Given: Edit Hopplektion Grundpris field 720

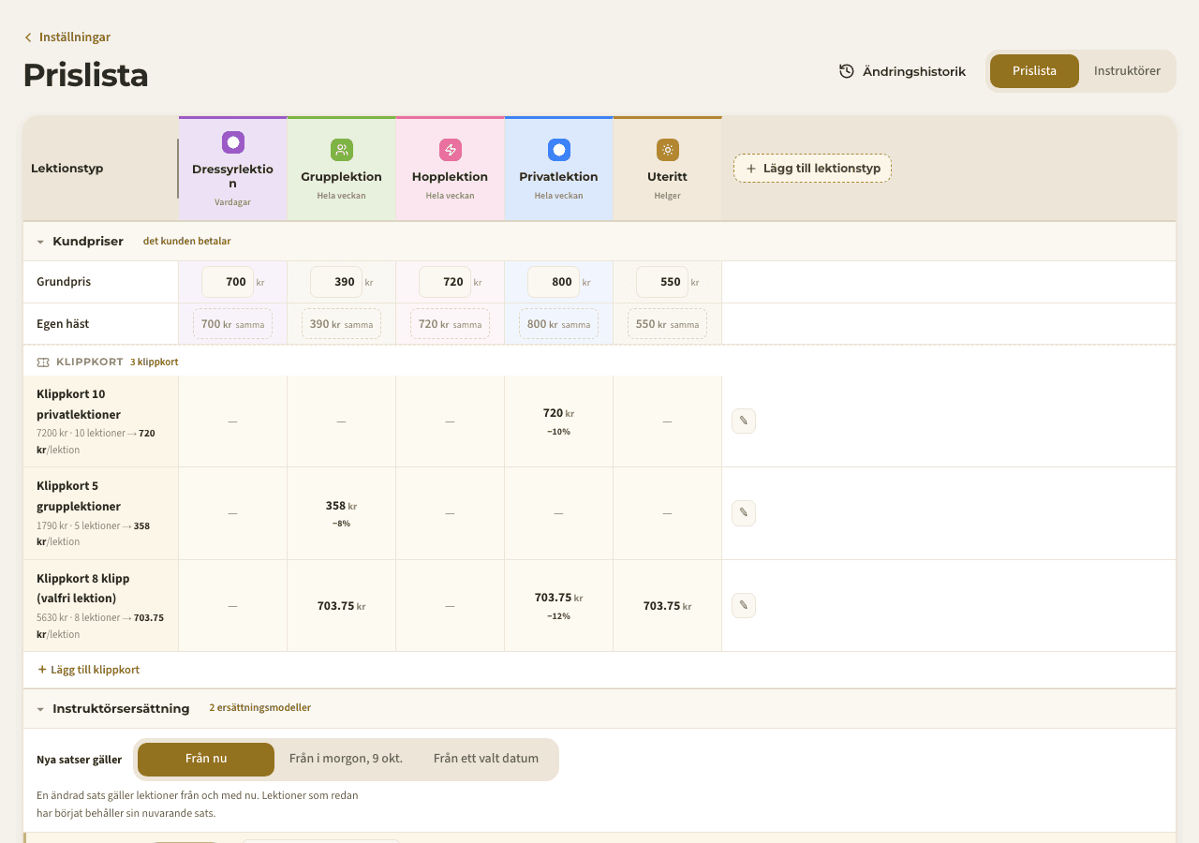Looking at the screenshot, I should point(445,282).
